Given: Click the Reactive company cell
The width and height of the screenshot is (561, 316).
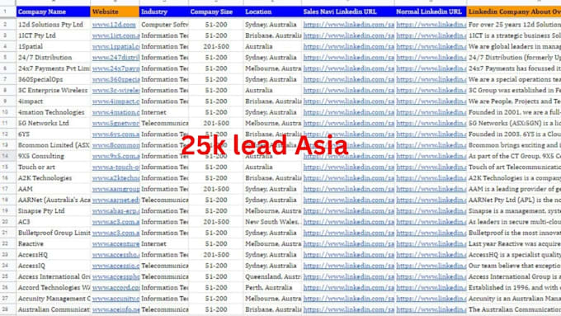Looking at the screenshot, I should [x=53, y=243].
